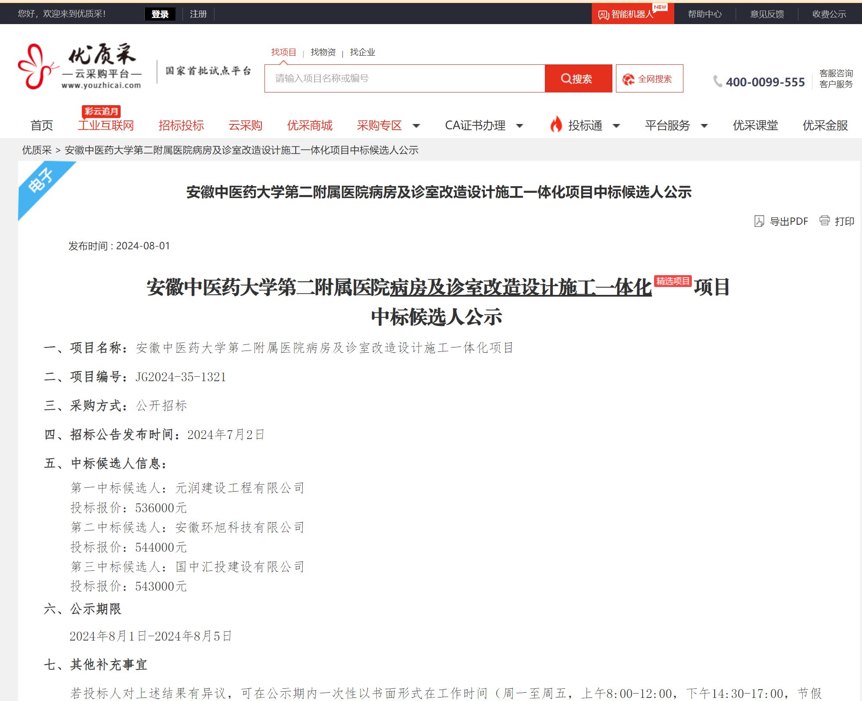Click the phone icon beside 400-0099-555

pos(718,81)
